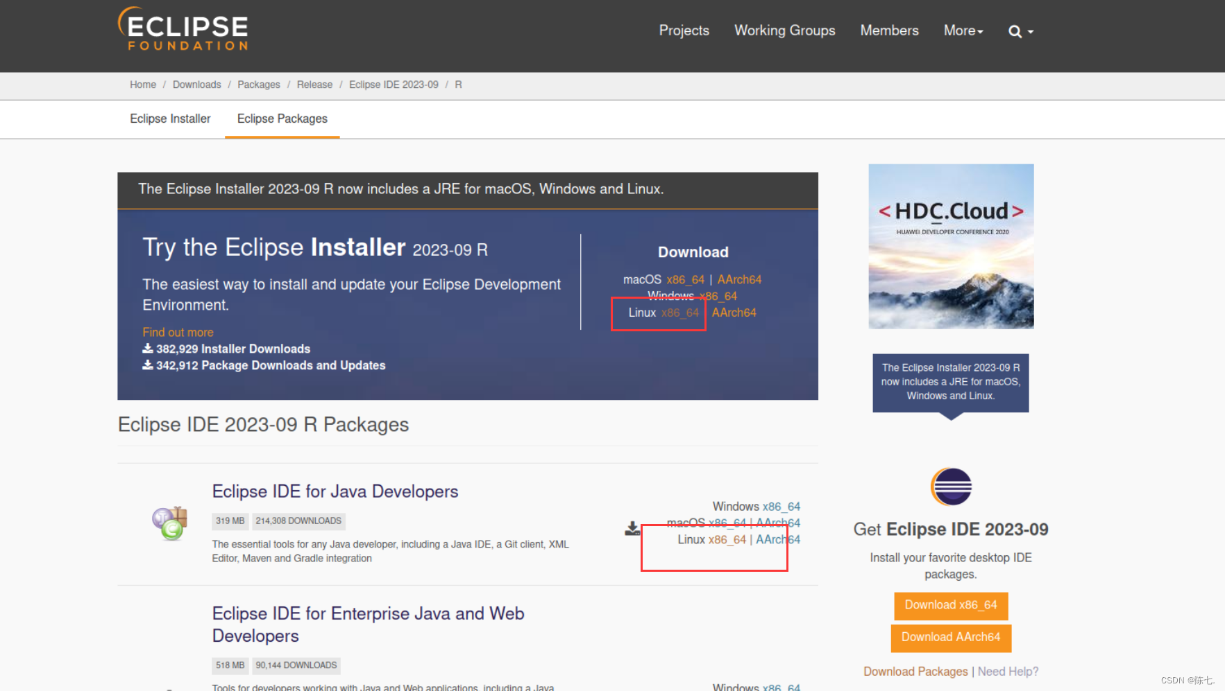Click the 518 MB size badge

pyautogui.click(x=230, y=665)
